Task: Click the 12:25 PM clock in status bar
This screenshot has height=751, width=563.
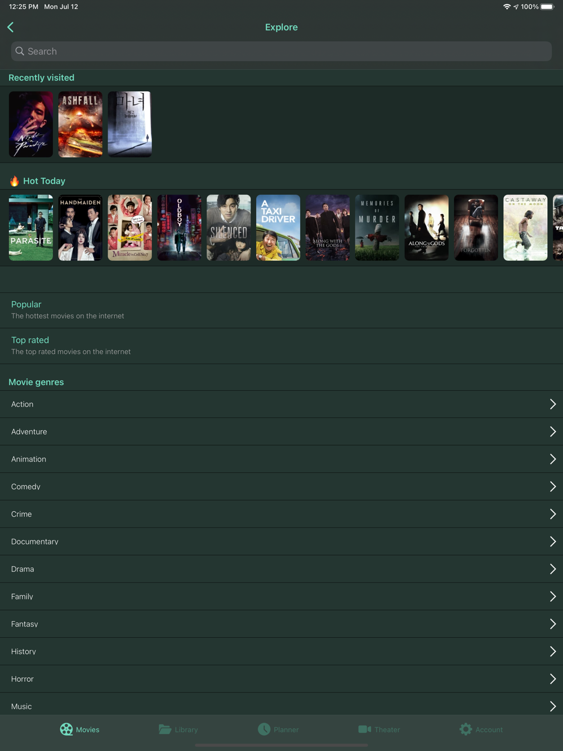Action: [24, 7]
